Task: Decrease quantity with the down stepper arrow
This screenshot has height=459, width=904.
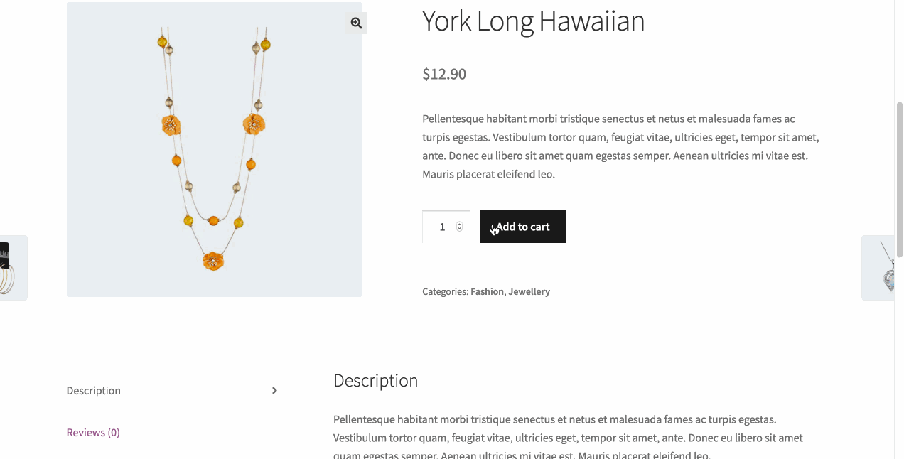Action: [459, 229]
